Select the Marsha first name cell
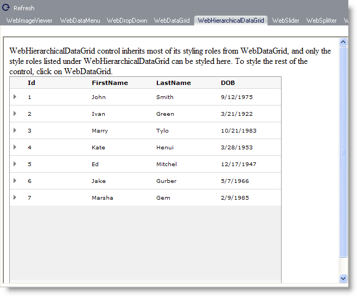The width and height of the screenshot is (357, 296). 103,198
